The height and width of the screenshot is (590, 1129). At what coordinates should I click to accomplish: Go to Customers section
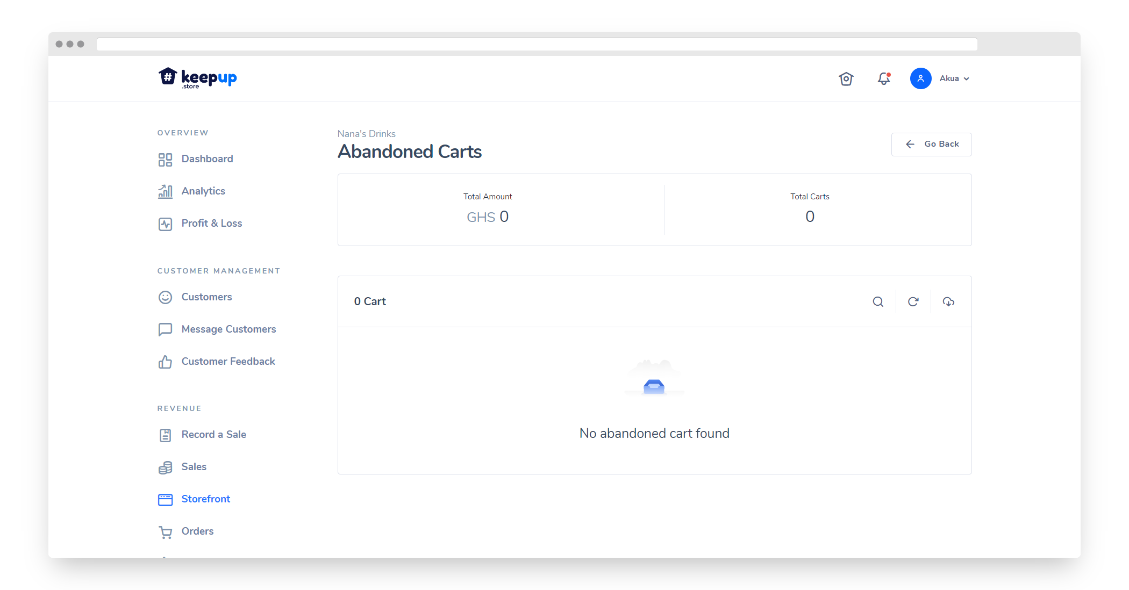click(206, 297)
